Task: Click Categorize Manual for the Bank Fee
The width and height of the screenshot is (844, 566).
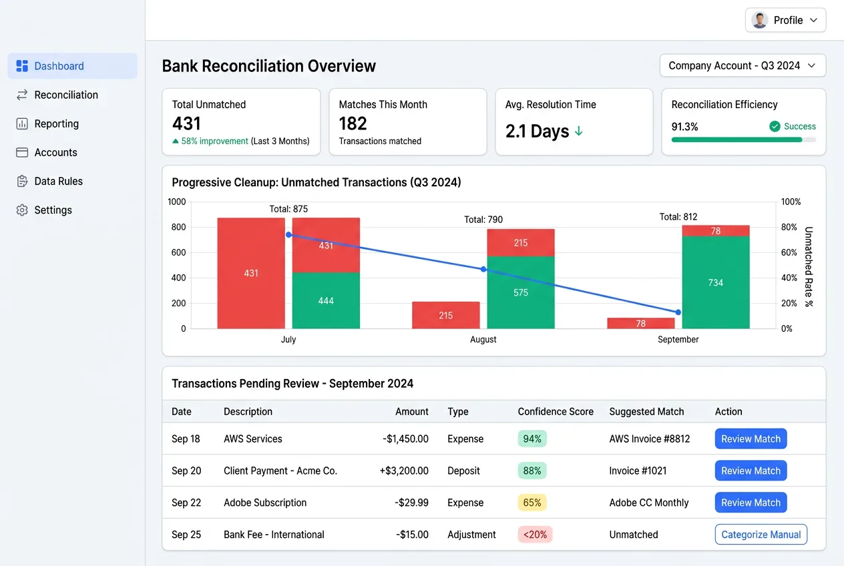Action: click(761, 534)
